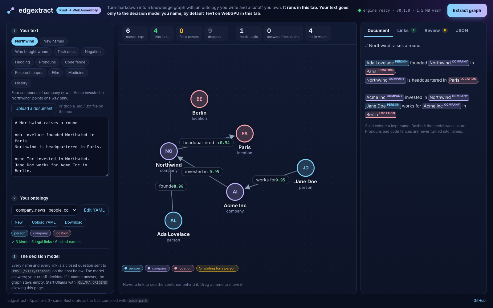Click the green engine ready status dot
The image size is (493, 308).
click(359, 10)
